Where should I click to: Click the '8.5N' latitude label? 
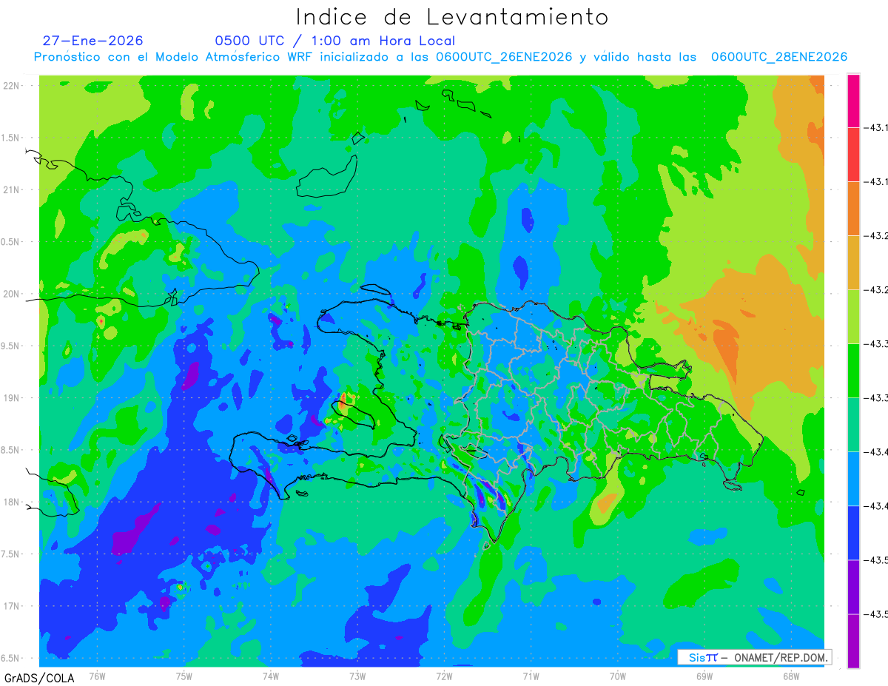(11, 450)
